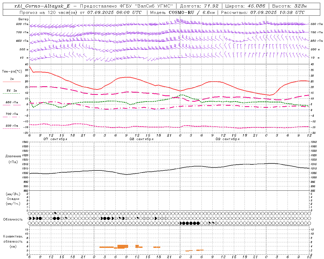Click the red line sample under "2м" legend
The width and height of the screenshot is (324, 259).
[x=12, y=82]
